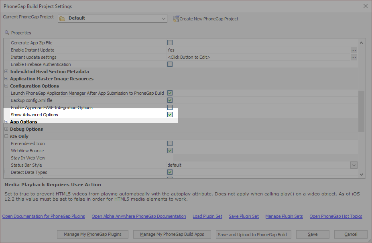Click scroll down arrow of properties list
This screenshot has height=243, width=372.
pos(361,174)
